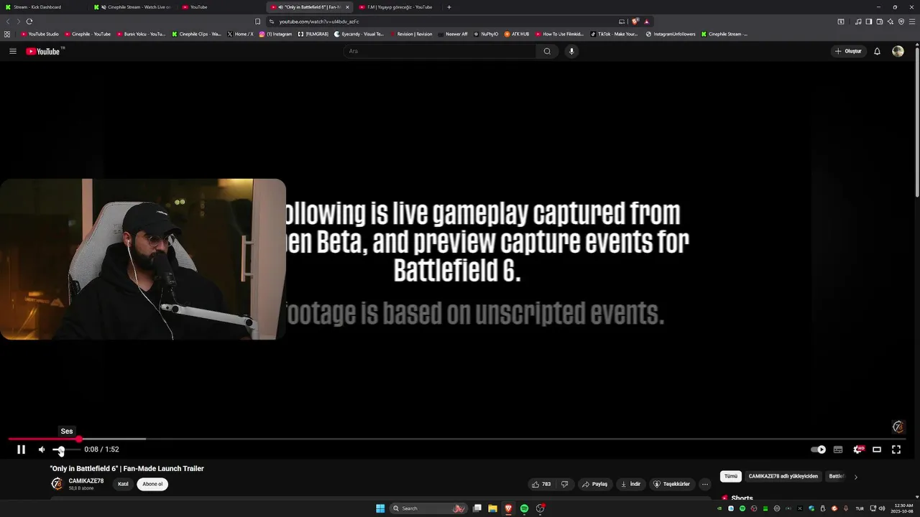Open the YouTube hamburger guide menu

coord(13,51)
